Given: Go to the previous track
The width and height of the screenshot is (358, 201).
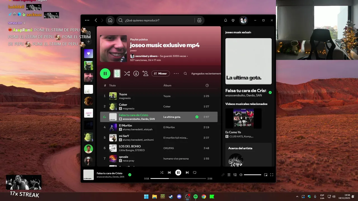Looking at the screenshot, I should pos(169,173).
